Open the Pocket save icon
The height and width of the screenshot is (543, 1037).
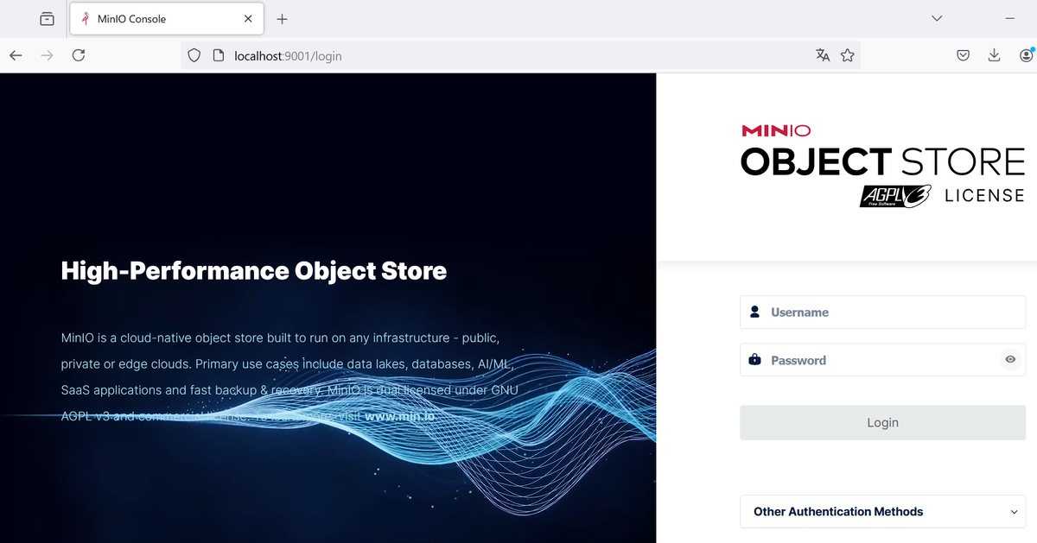[x=963, y=55]
